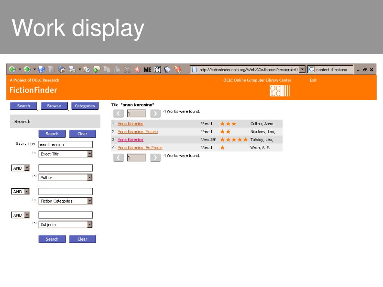The image size is (383, 287).
Task: Click the page number box below results
Action: click(136, 158)
